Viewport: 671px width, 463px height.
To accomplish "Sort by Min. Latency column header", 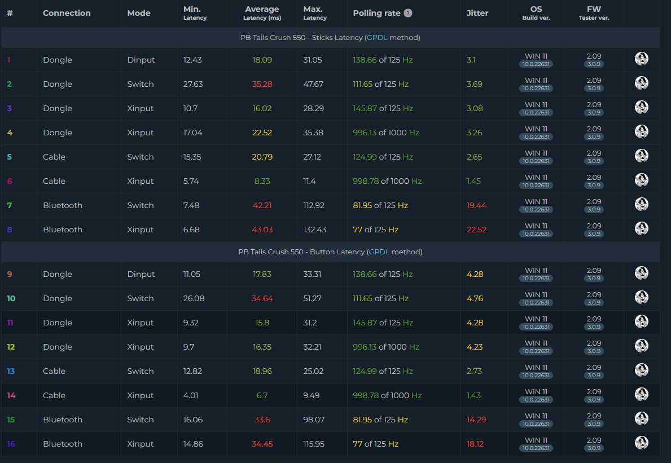I will pos(195,13).
